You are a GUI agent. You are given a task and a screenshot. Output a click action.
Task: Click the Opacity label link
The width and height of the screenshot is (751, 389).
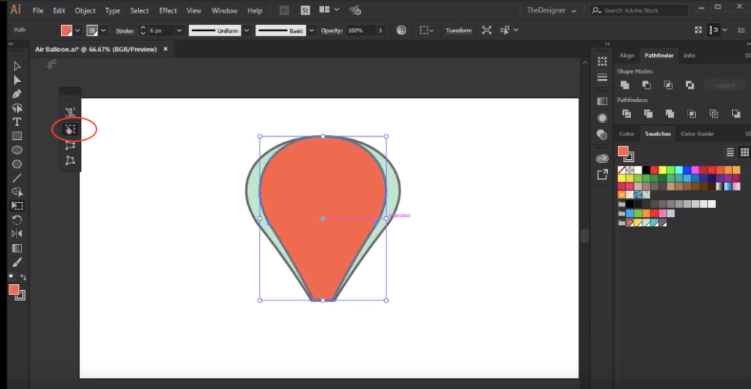tap(333, 31)
